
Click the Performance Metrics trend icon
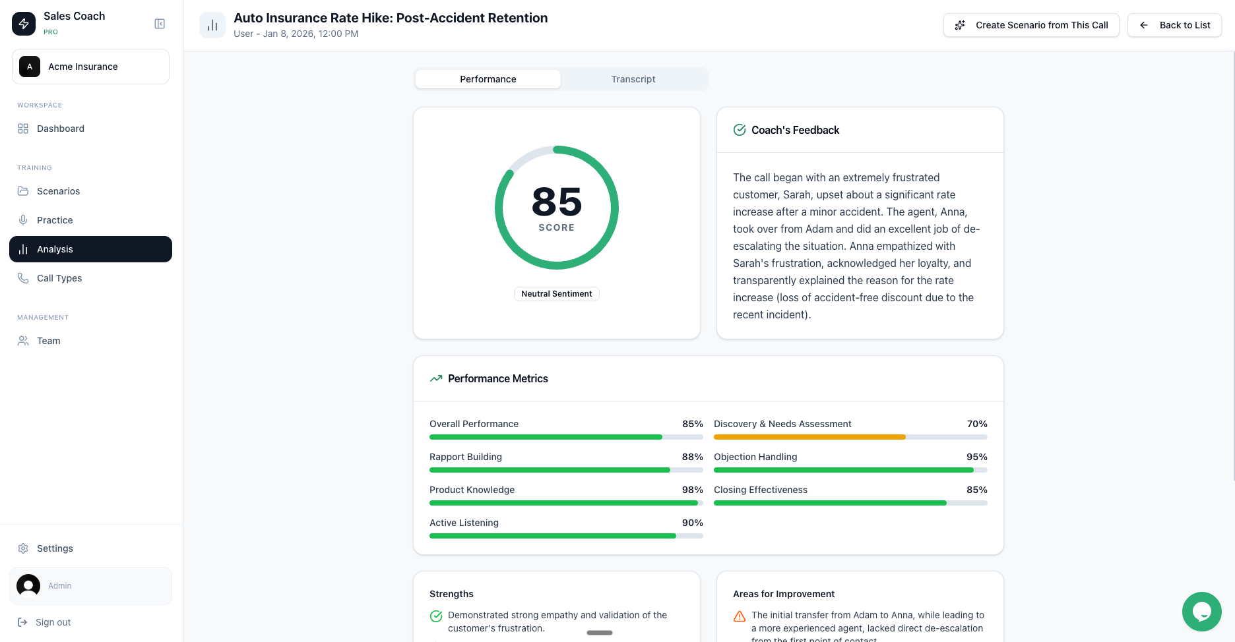pos(435,378)
